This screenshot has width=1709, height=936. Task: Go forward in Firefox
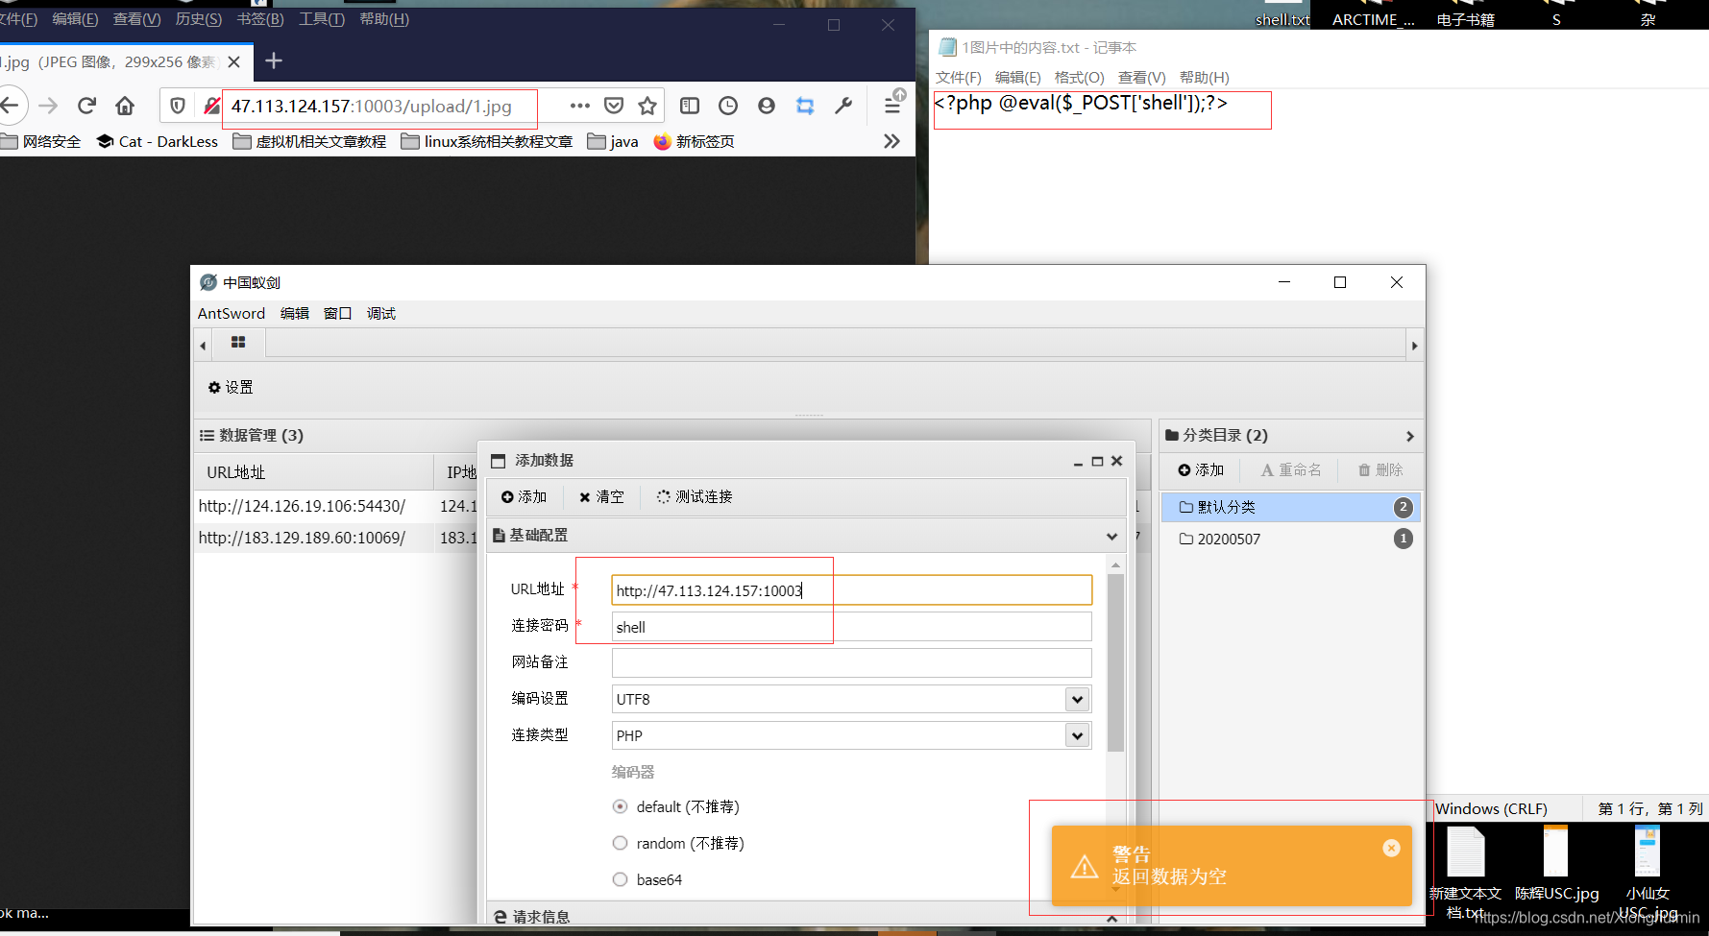pos(49,106)
